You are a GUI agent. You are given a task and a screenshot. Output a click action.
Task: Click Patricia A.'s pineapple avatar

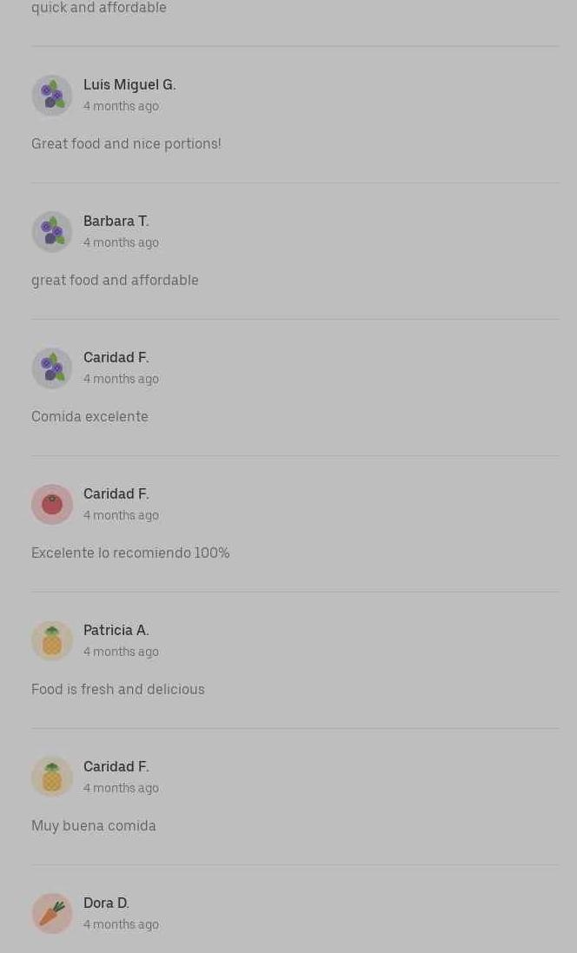point(52,640)
